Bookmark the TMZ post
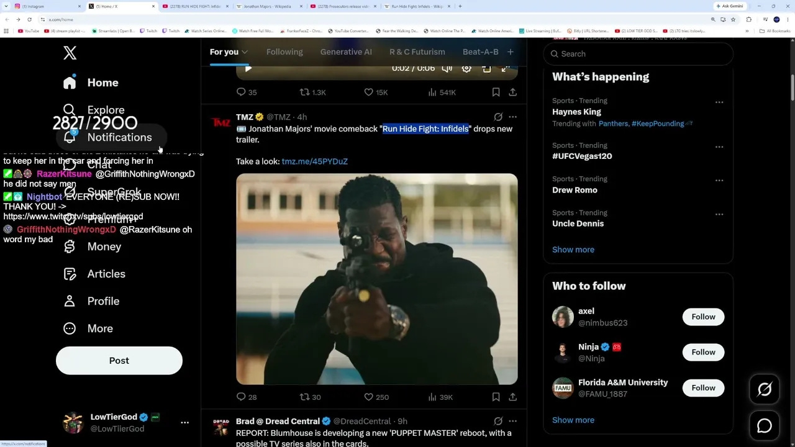The height and width of the screenshot is (447, 795). (x=496, y=397)
